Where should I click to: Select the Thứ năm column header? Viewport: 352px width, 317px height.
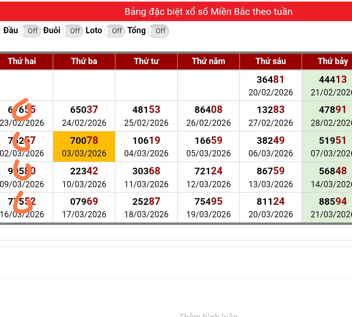pos(208,61)
